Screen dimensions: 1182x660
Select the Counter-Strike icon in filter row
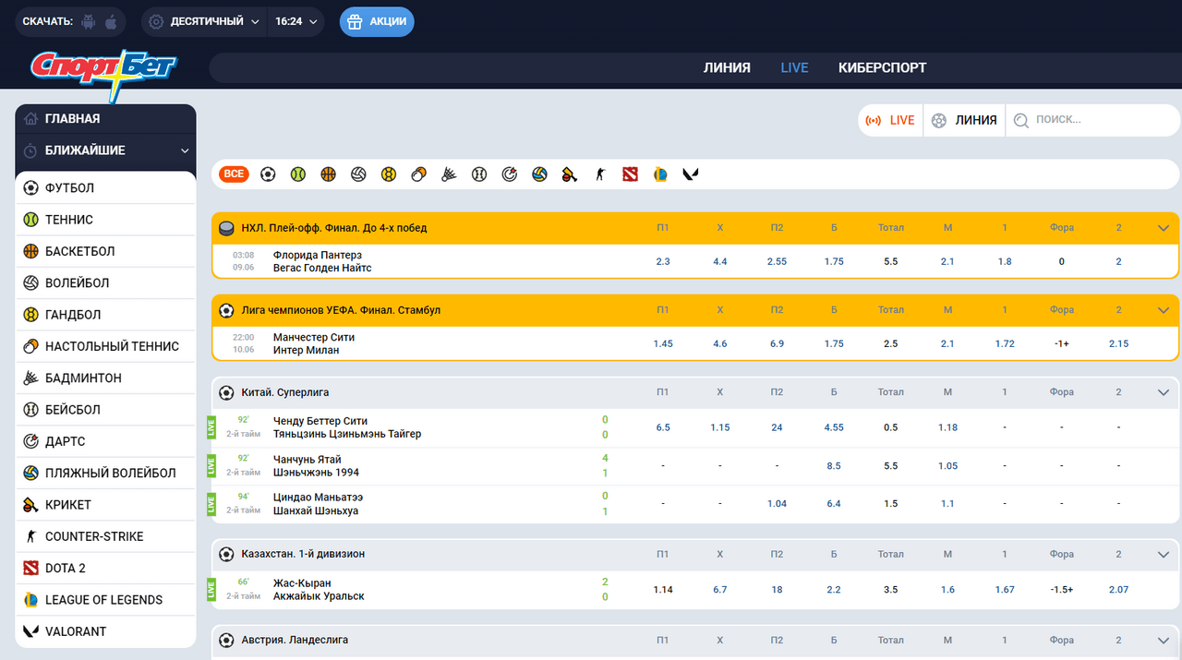(600, 174)
